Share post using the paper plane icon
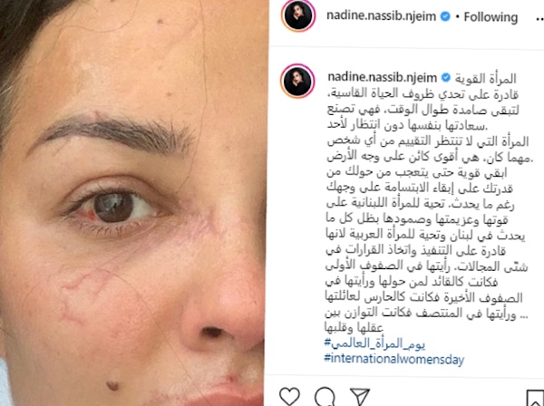The height and width of the screenshot is (406, 544). pos(360,397)
